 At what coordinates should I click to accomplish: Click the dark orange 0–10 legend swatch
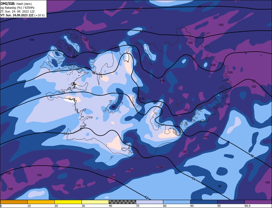point(14,202)
